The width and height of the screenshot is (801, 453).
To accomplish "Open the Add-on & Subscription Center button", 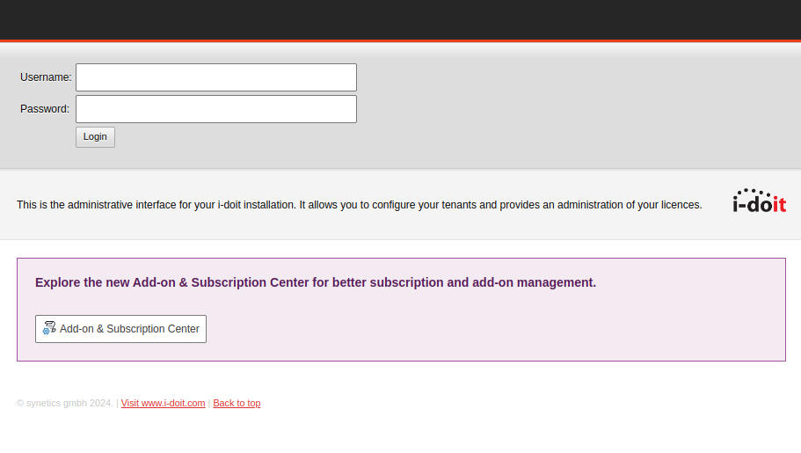I will (x=120, y=329).
